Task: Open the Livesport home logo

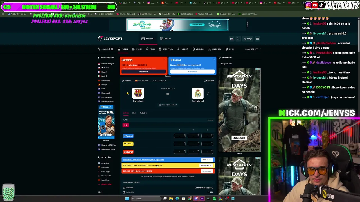Action: 110,39
